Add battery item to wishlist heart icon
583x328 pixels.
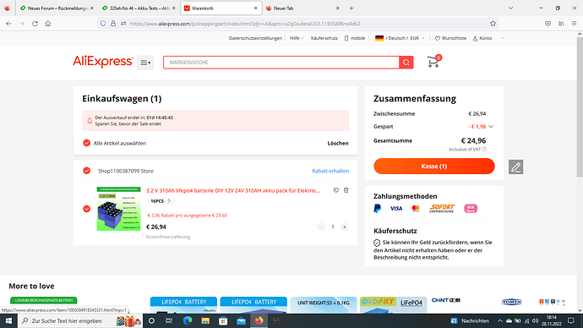coord(335,190)
